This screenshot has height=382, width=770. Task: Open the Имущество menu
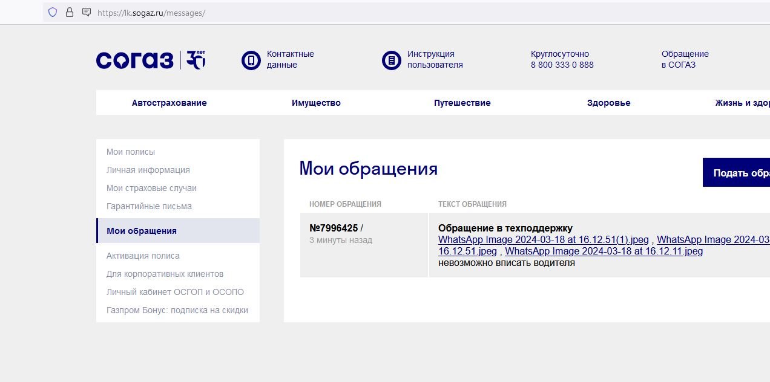[316, 103]
